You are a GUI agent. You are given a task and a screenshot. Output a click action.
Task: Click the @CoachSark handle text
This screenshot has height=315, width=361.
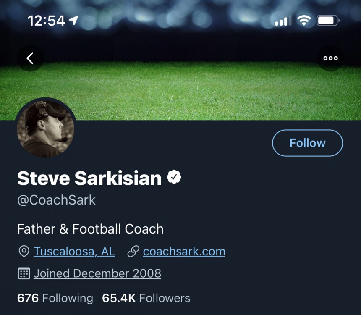[57, 200]
